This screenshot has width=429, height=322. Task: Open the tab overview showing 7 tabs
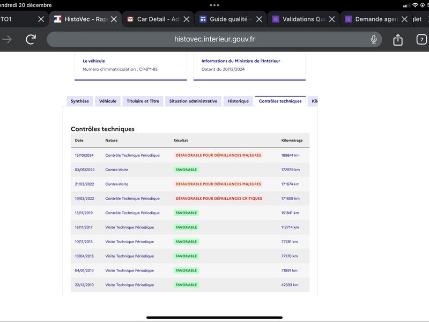pyautogui.click(x=421, y=39)
